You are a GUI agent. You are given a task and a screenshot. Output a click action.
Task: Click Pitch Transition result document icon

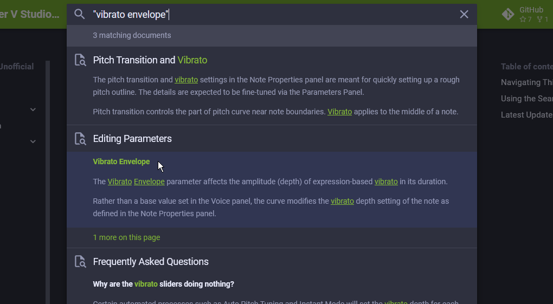click(80, 60)
